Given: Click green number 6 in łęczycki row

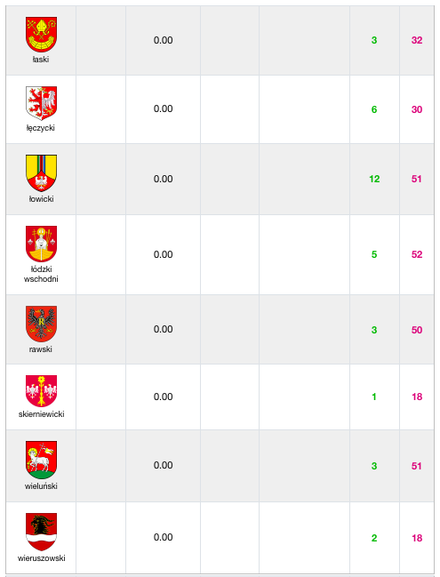Looking at the screenshot, I should [374, 109].
